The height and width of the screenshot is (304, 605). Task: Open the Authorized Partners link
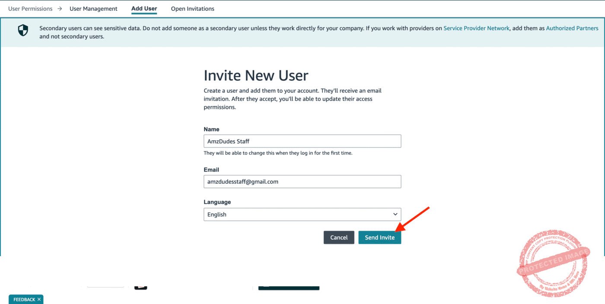tap(572, 28)
